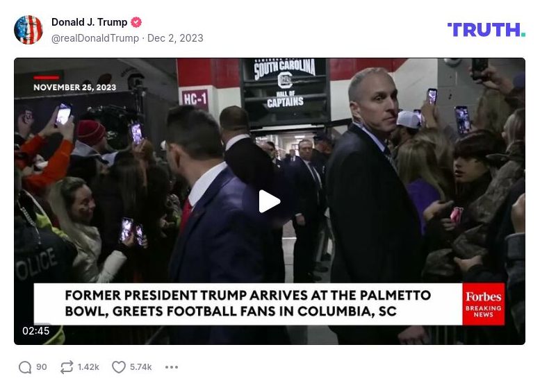Open the three-dot more options menu
This screenshot has width=540, height=388.
172,367
